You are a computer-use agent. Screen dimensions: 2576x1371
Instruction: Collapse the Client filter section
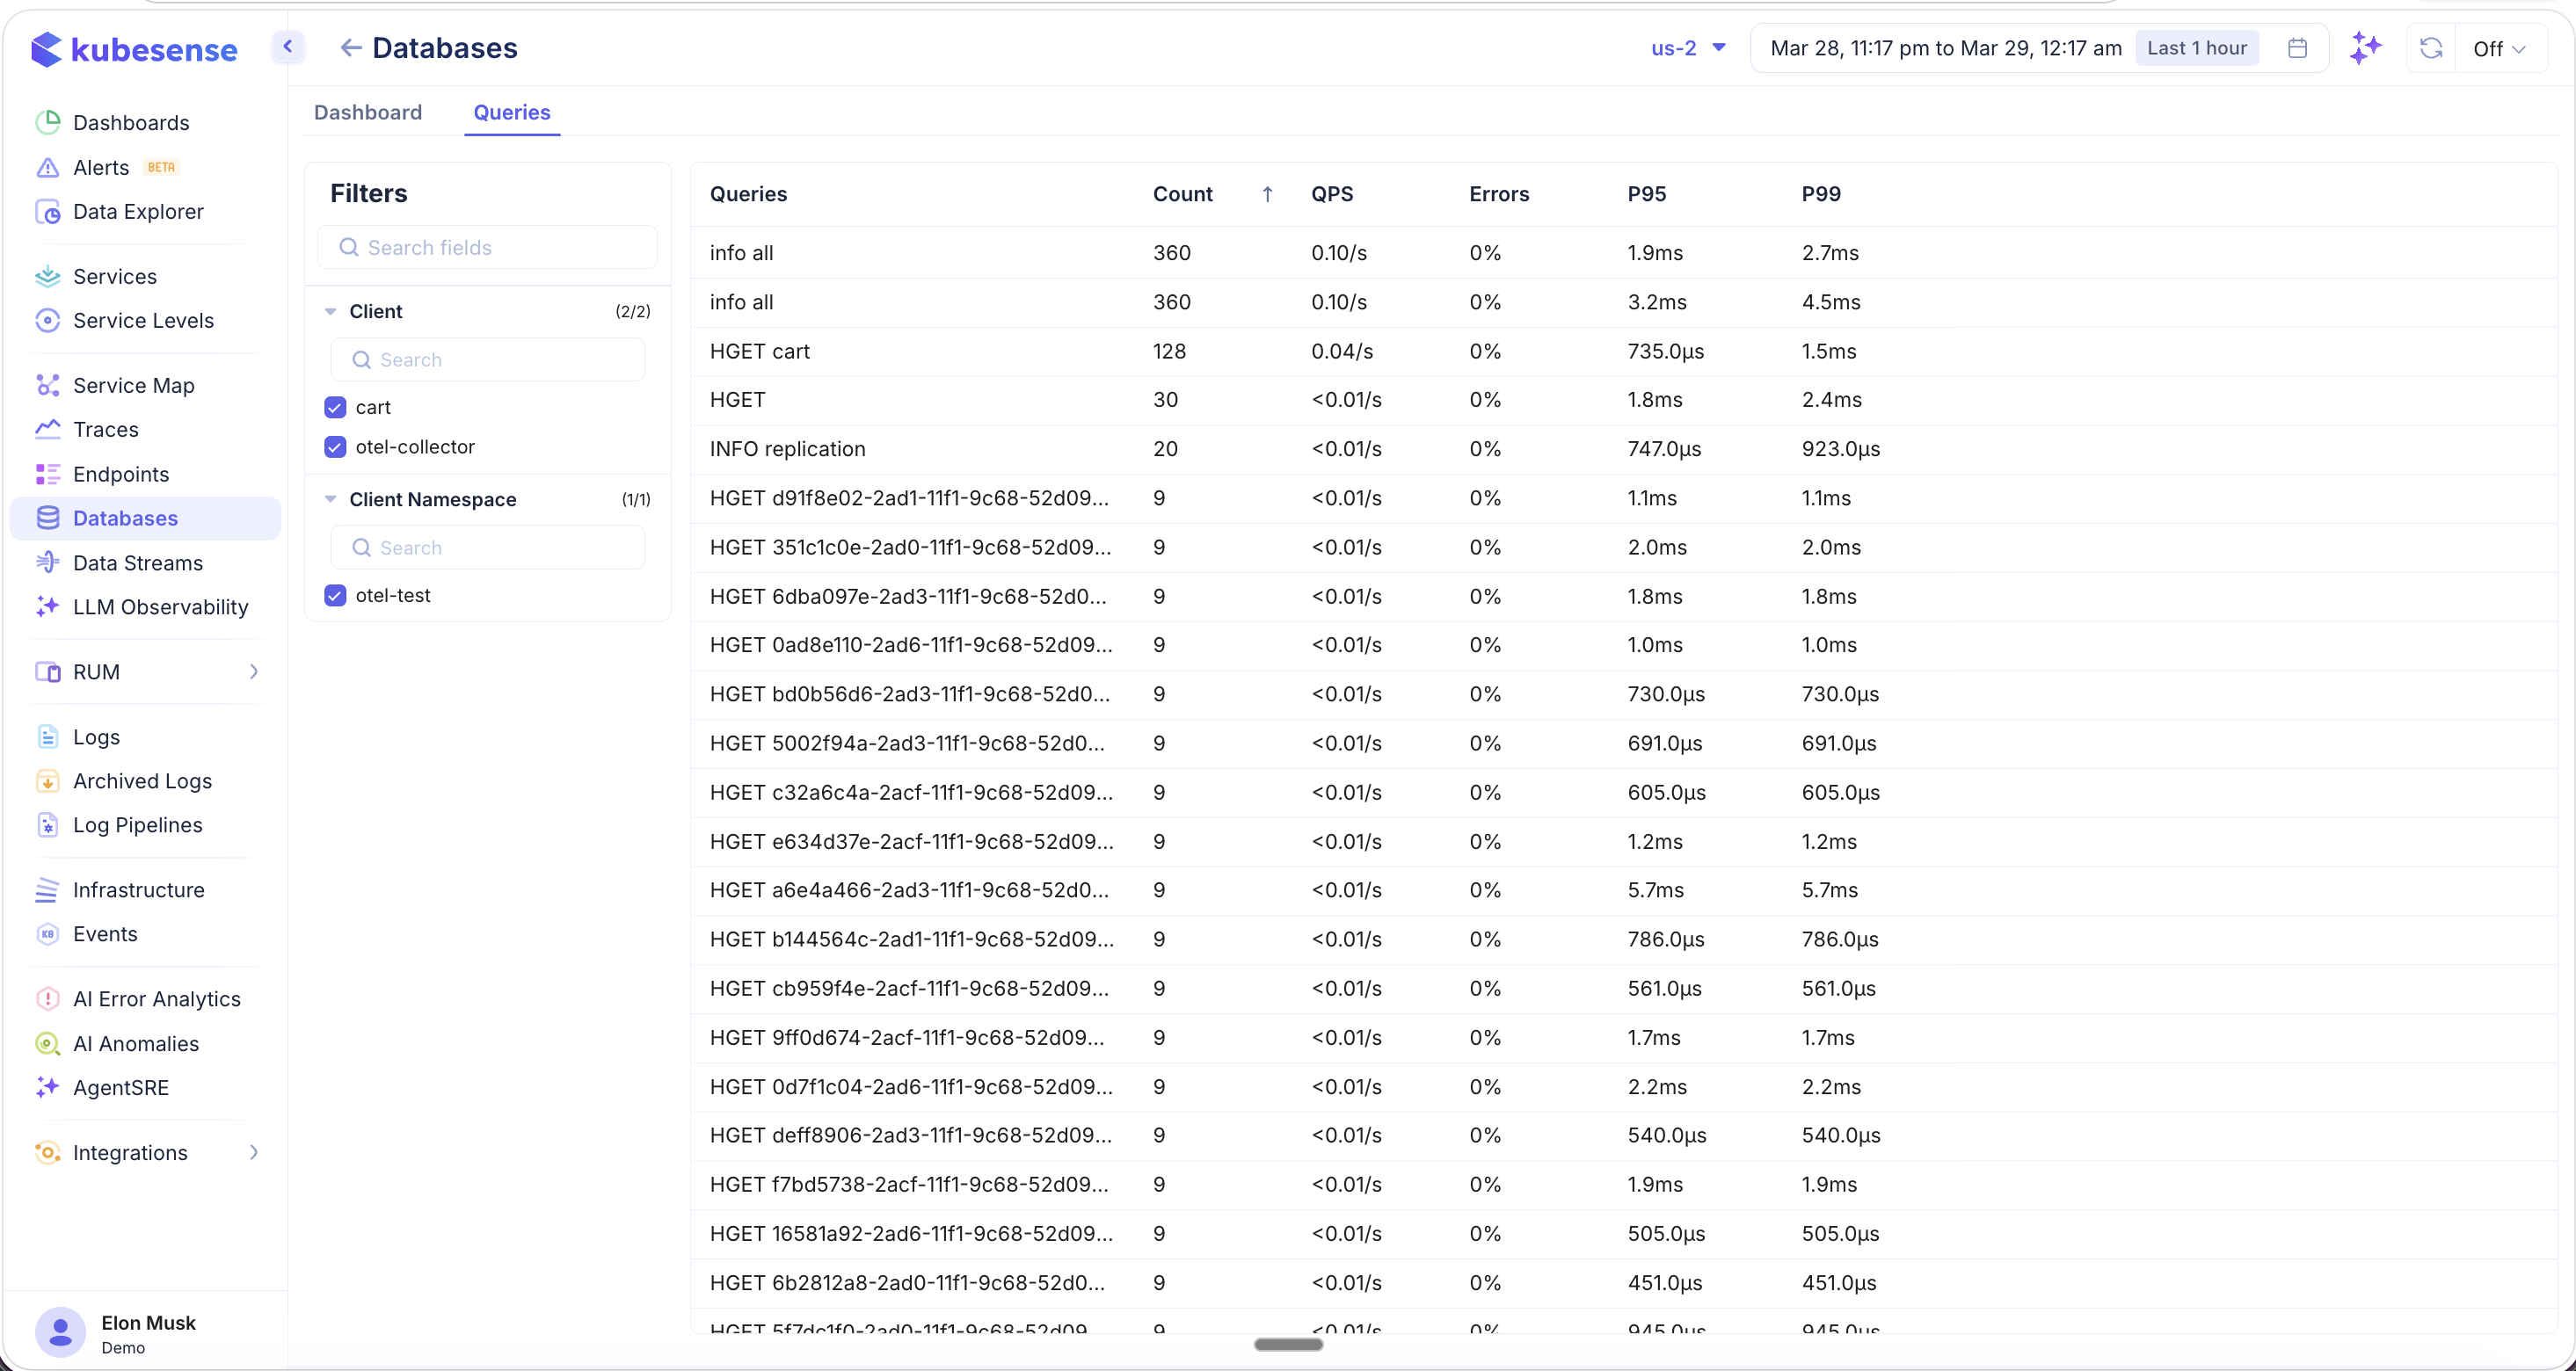pos(332,311)
